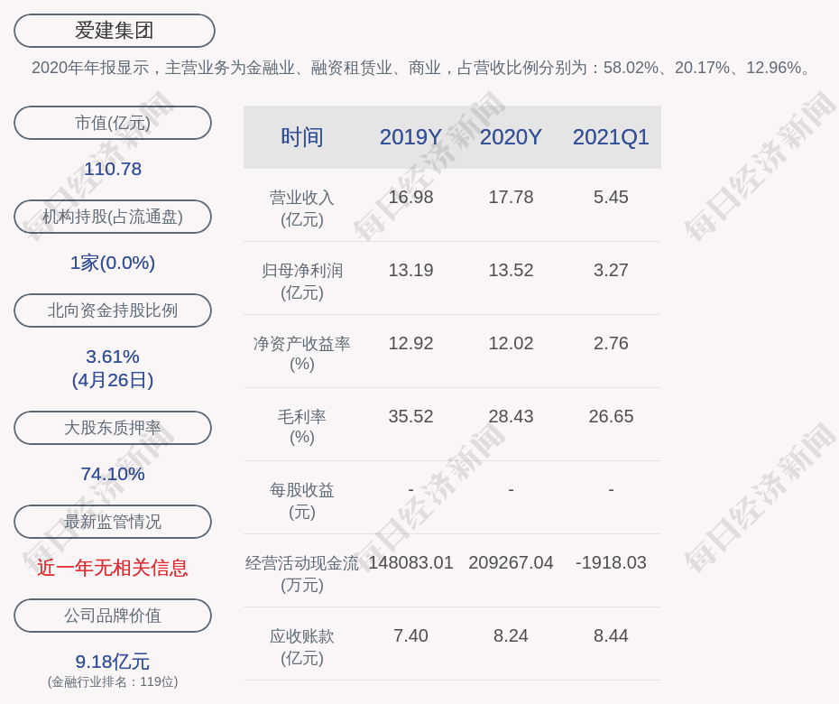839x704 pixels.
Task: Select cash flow value -1918.03
Action: [x=611, y=562]
